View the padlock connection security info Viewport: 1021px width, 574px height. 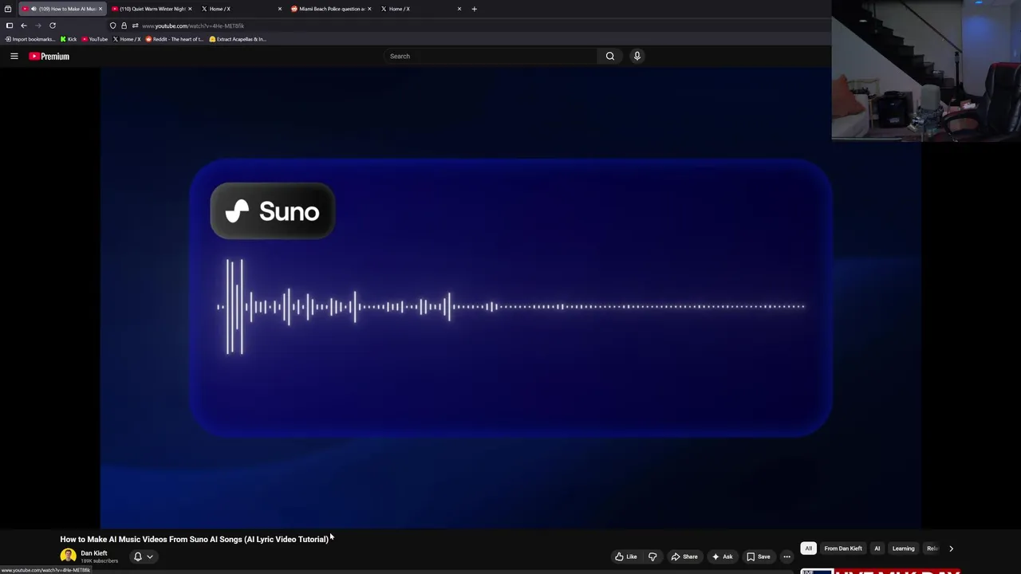tap(124, 26)
